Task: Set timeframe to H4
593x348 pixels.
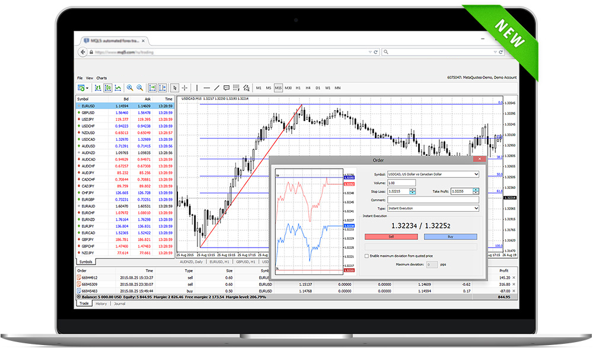Action: pyautogui.click(x=308, y=88)
